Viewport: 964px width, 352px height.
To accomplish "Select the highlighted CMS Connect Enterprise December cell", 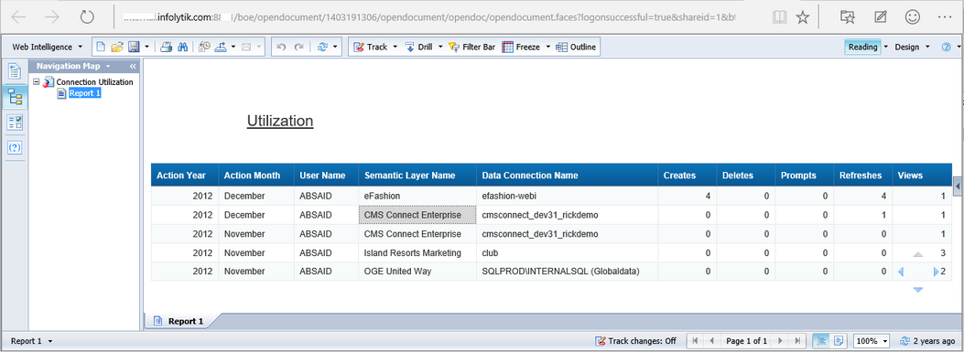I will [417, 215].
